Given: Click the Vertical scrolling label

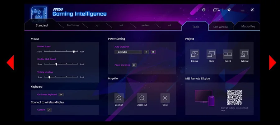Looking at the screenshot, I should click(45, 72).
